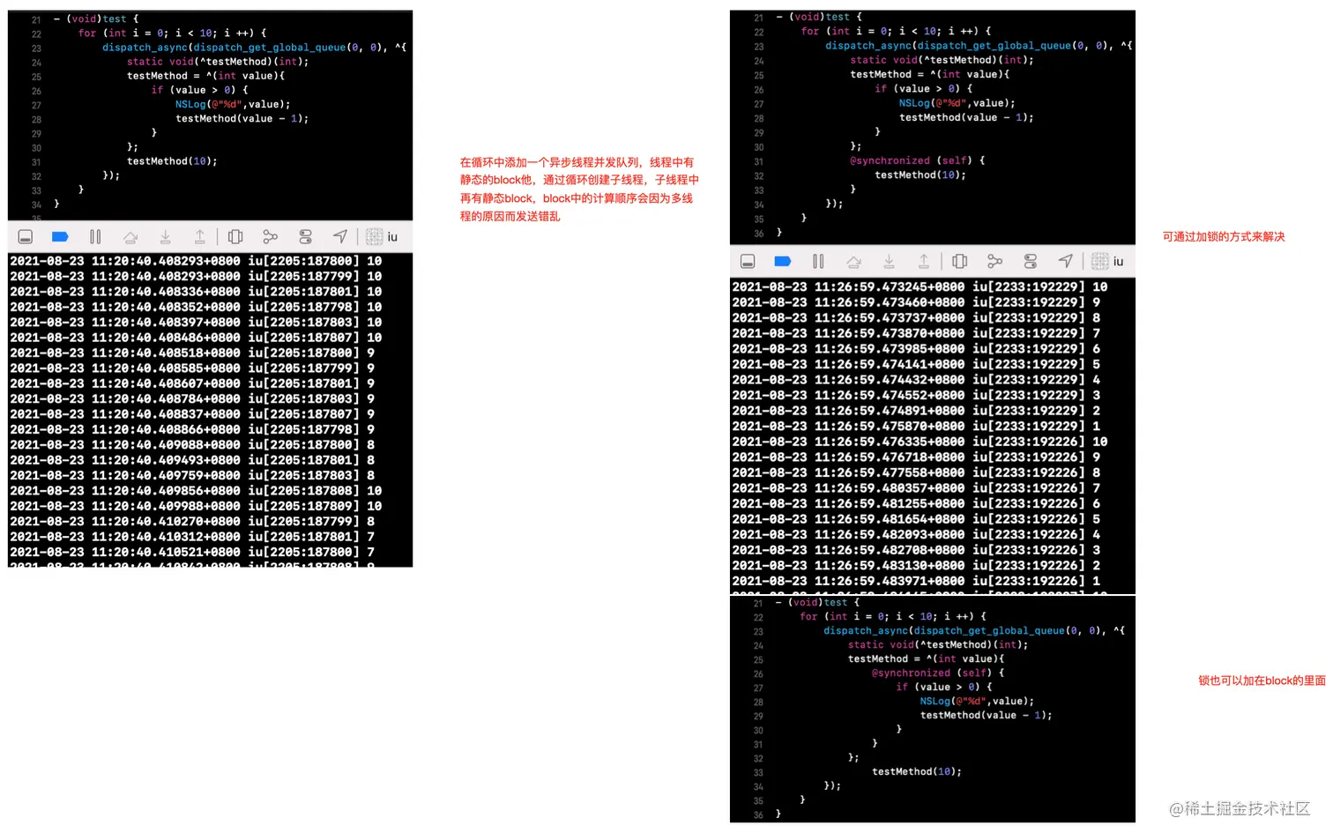This screenshot has height=840, width=1333.
Task: Click log line timestamped 11:20:40.408336
Action: click(x=196, y=292)
